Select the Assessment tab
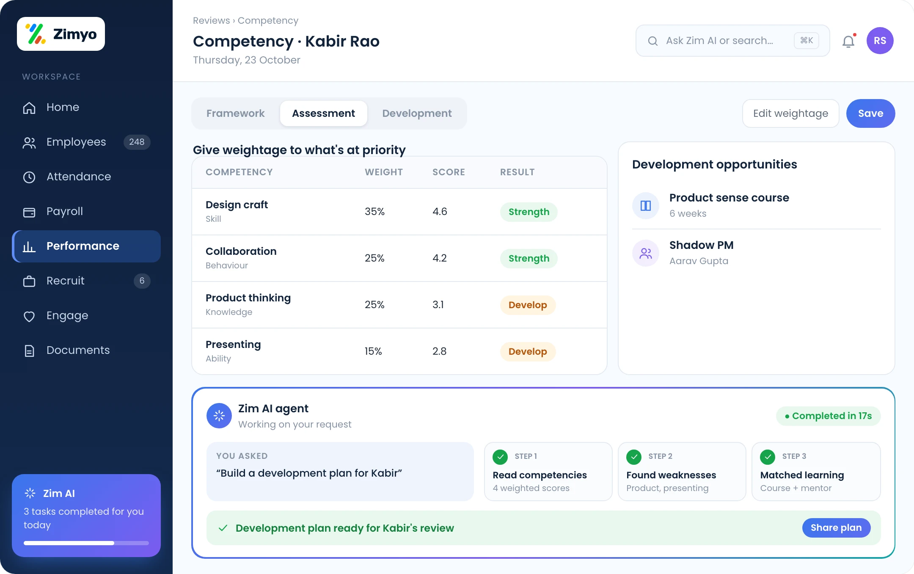Viewport: 914px width, 574px height. (x=324, y=113)
